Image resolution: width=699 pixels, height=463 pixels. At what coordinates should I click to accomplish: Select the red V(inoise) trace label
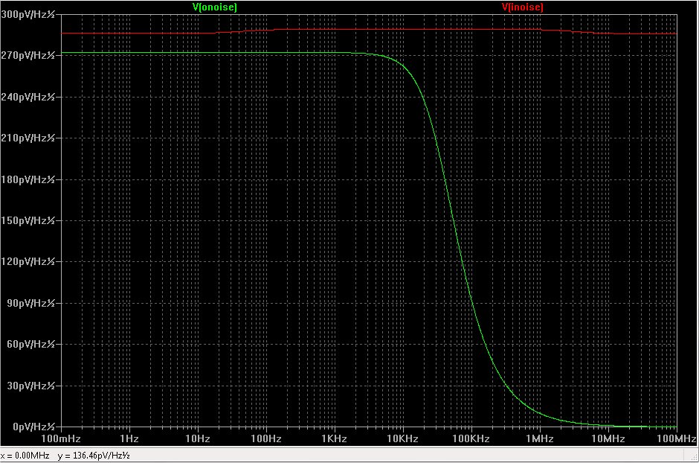point(523,7)
